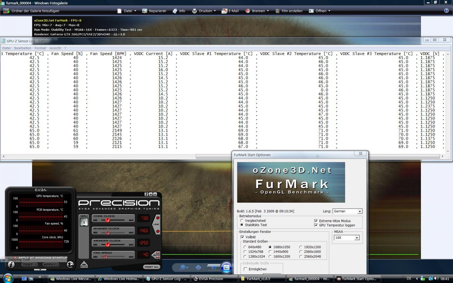The height and width of the screenshot is (283, 453).
Task: Click the Editor scroll-right arrow
Action: 442,156
